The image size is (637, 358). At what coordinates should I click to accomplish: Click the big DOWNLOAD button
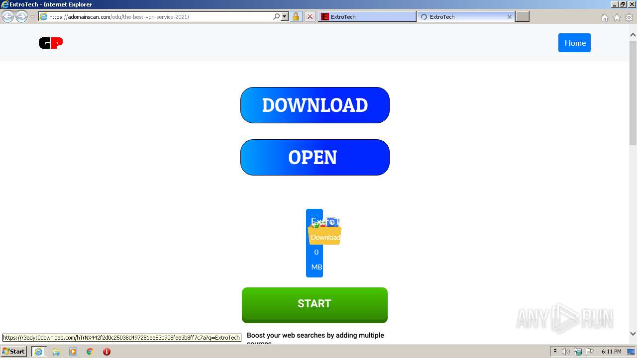[x=315, y=105]
